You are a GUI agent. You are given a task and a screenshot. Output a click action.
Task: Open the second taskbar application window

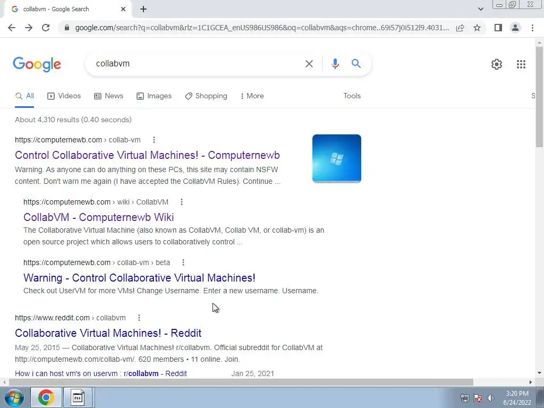tap(78, 397)
